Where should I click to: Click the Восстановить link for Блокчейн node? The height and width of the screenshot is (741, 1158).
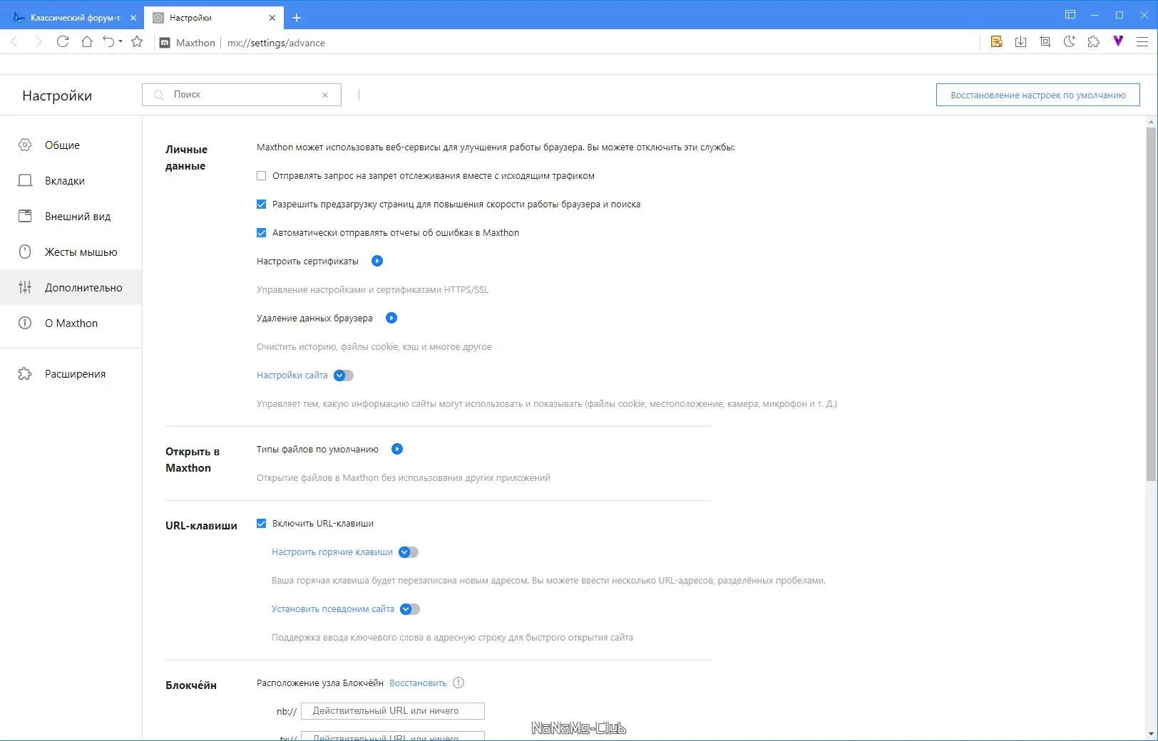pyautogui.click(x=418, y=683)
